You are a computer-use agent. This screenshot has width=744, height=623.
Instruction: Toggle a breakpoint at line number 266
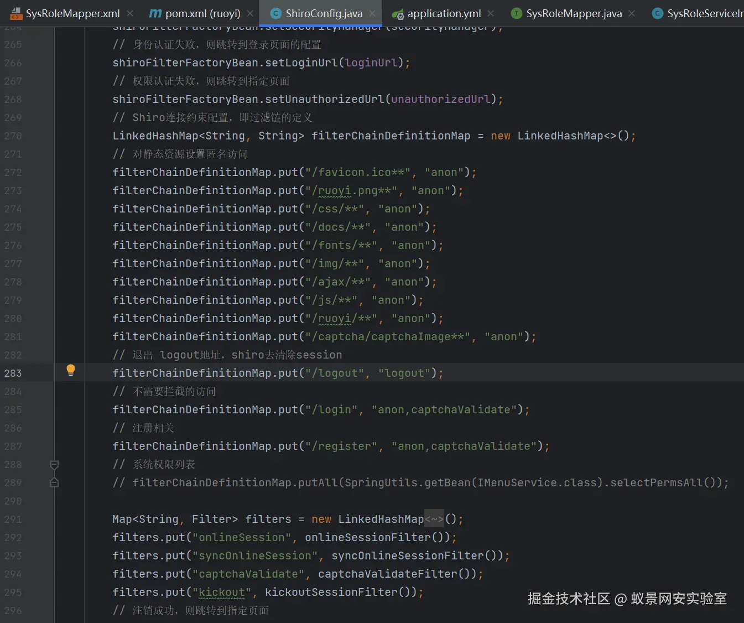click(x=13, y=63)
